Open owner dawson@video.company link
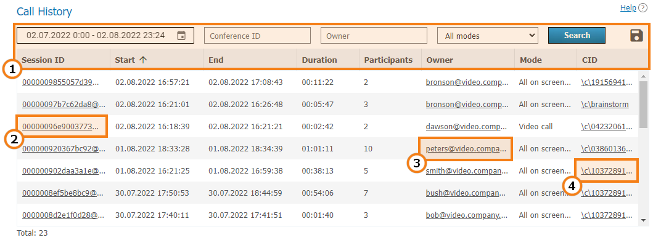 click(x=467, y=126)
